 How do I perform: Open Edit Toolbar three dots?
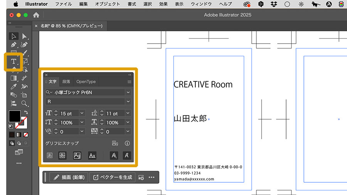pyautogui.click(x=19, y=163)
